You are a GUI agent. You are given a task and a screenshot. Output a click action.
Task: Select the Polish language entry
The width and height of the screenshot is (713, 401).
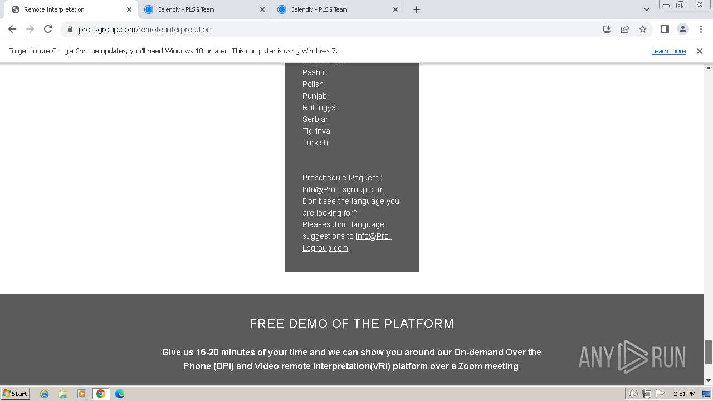click(313, 84)
